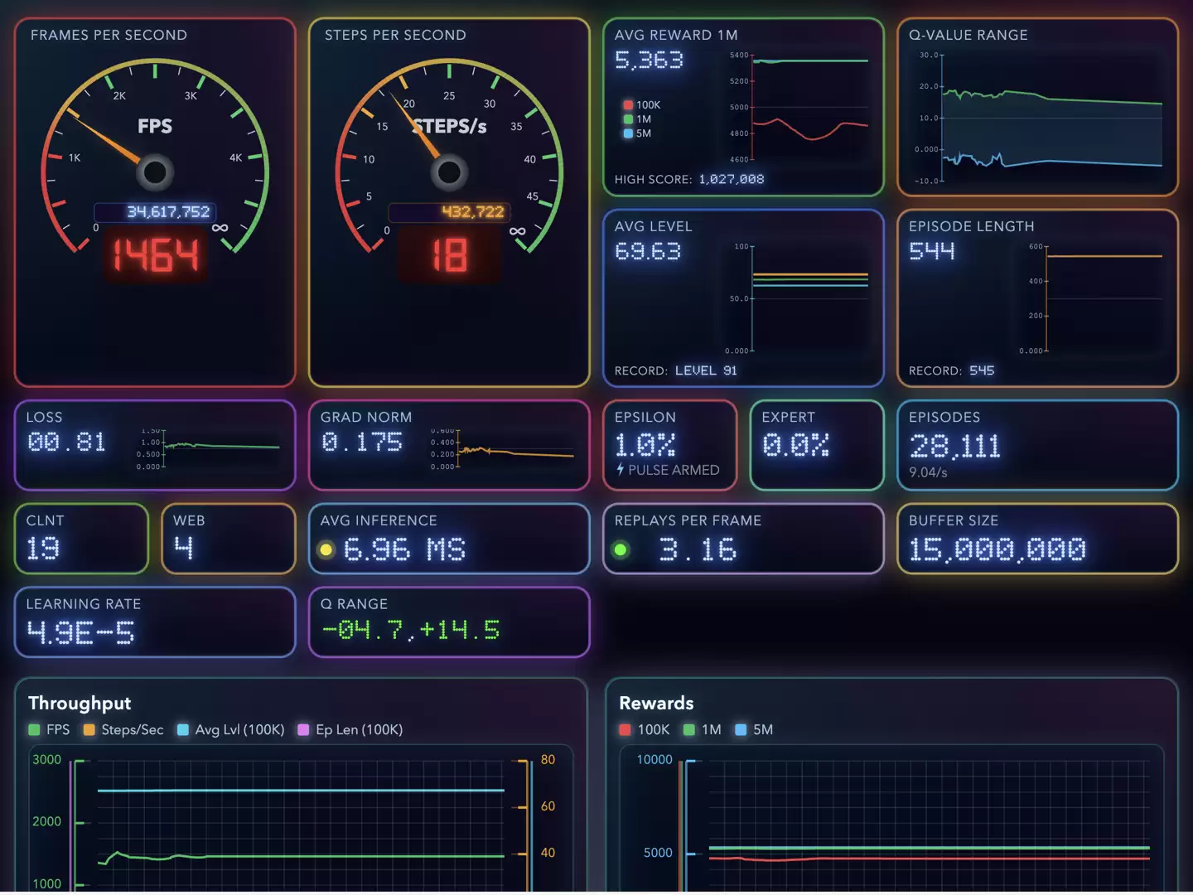Toggle Ep Len (100K) series in Throughput legend
This screenshot has height=895, width=1193.
pyautogui.click(x=350, y=729)
